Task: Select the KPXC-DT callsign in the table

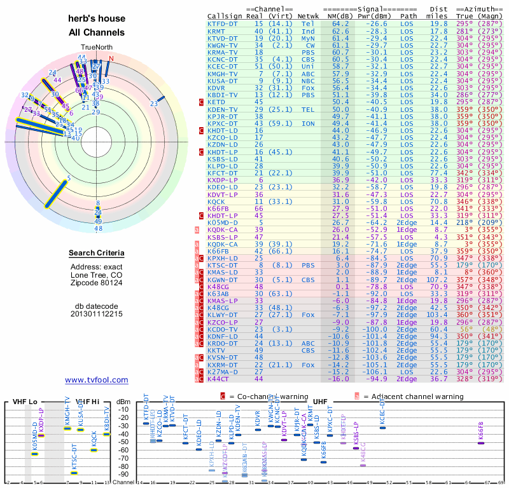Action: (x=222, y=123)
